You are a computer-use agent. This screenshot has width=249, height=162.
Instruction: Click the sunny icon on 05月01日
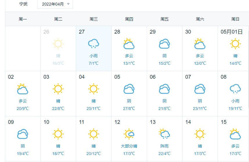click(235, 44)
